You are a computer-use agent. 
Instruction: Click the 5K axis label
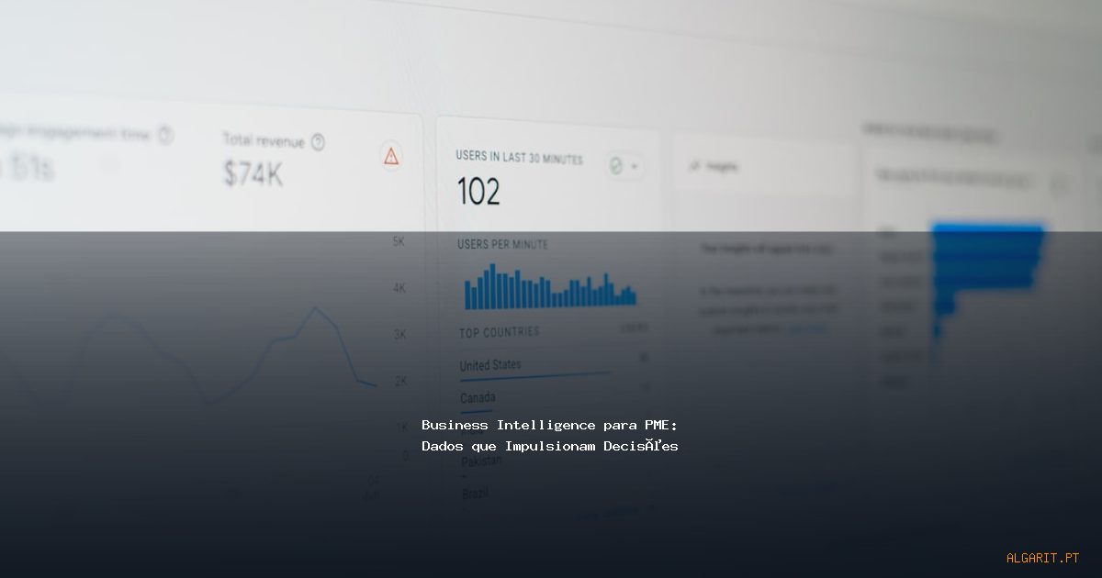[399, 241]
